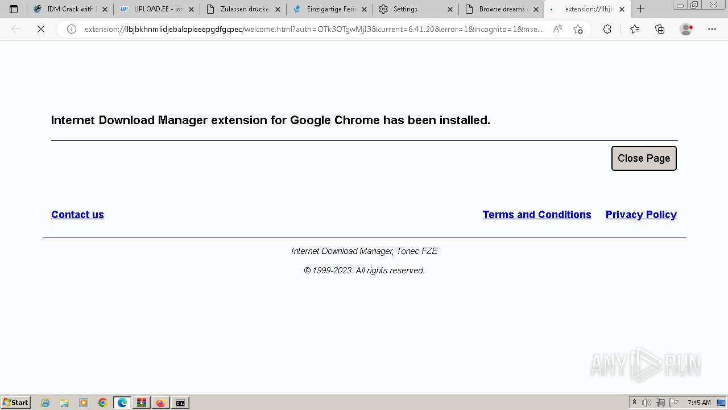Close the Browse dreams tab

coord(536,9)
